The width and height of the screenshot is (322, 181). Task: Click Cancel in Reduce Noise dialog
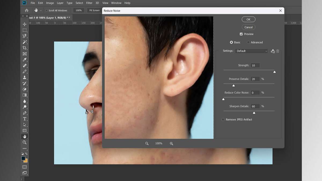click(248, 27)
